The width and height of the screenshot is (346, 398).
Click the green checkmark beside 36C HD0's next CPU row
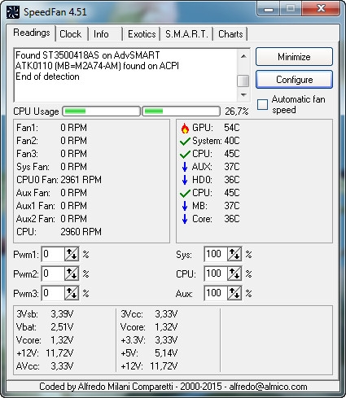pos(185,194)
